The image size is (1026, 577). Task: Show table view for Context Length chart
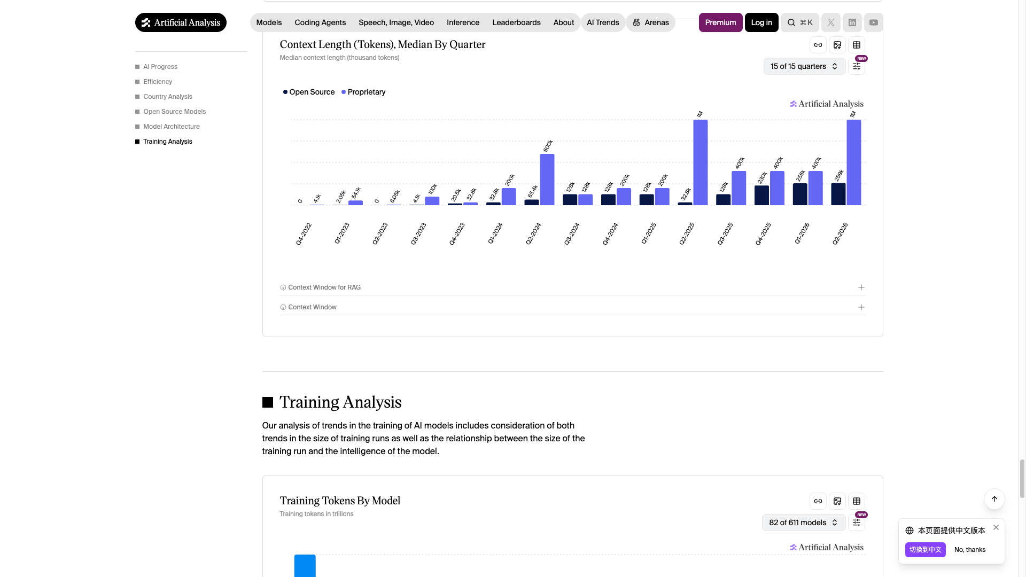point(857,45)
